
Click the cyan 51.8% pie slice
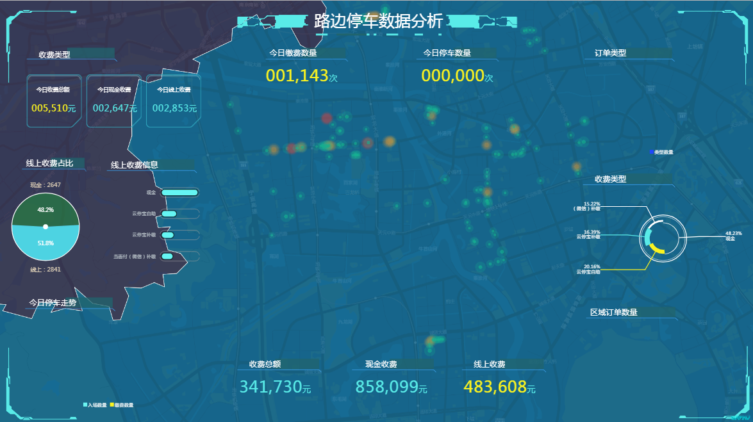46,243
